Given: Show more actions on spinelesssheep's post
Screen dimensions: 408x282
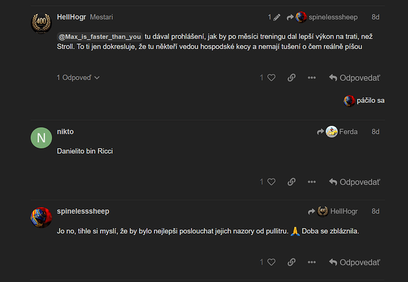Looking at the screenshot, I should coord(312,262).
